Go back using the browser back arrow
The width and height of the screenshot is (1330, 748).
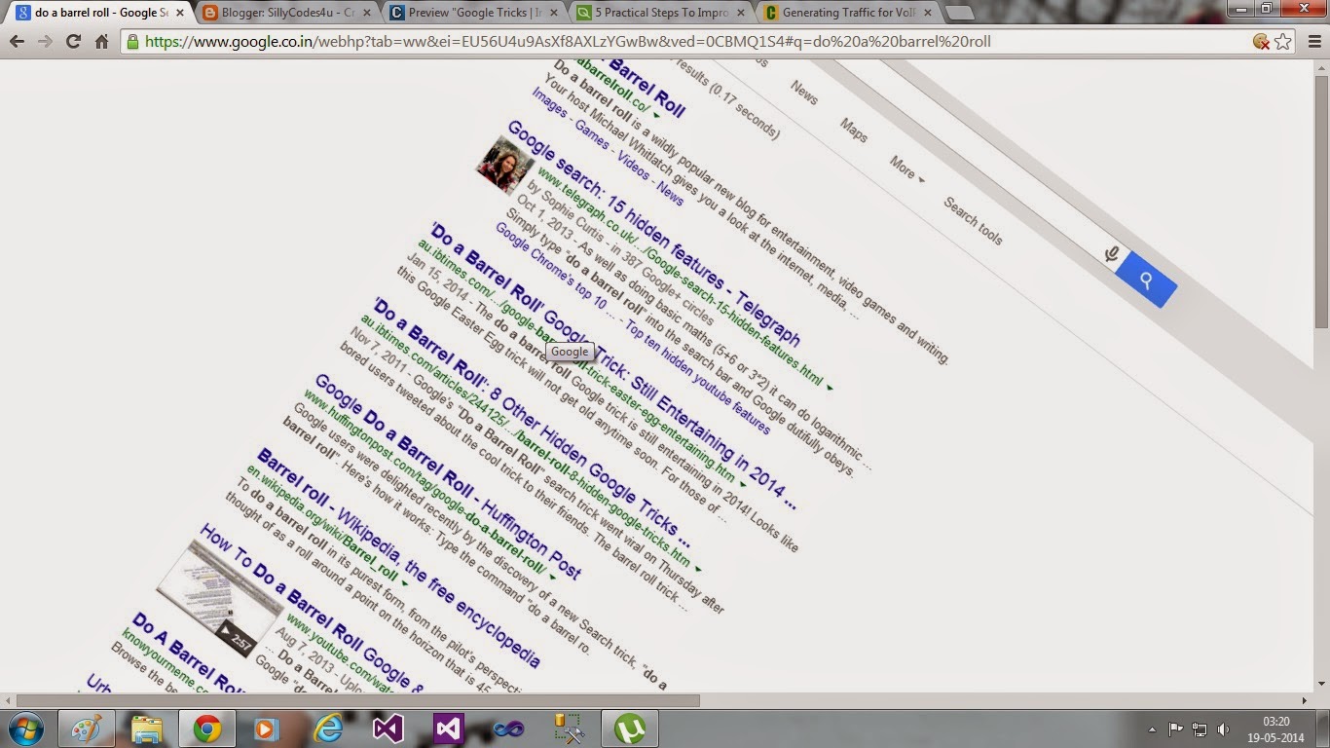coord(17,42)
